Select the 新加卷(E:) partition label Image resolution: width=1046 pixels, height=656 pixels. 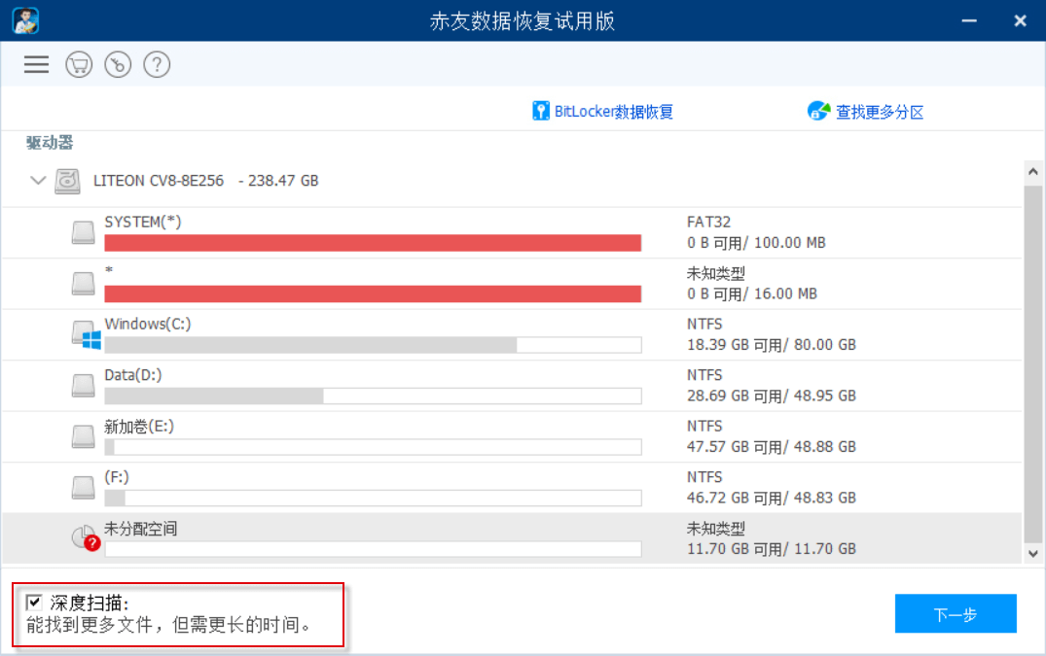(139, 427)
